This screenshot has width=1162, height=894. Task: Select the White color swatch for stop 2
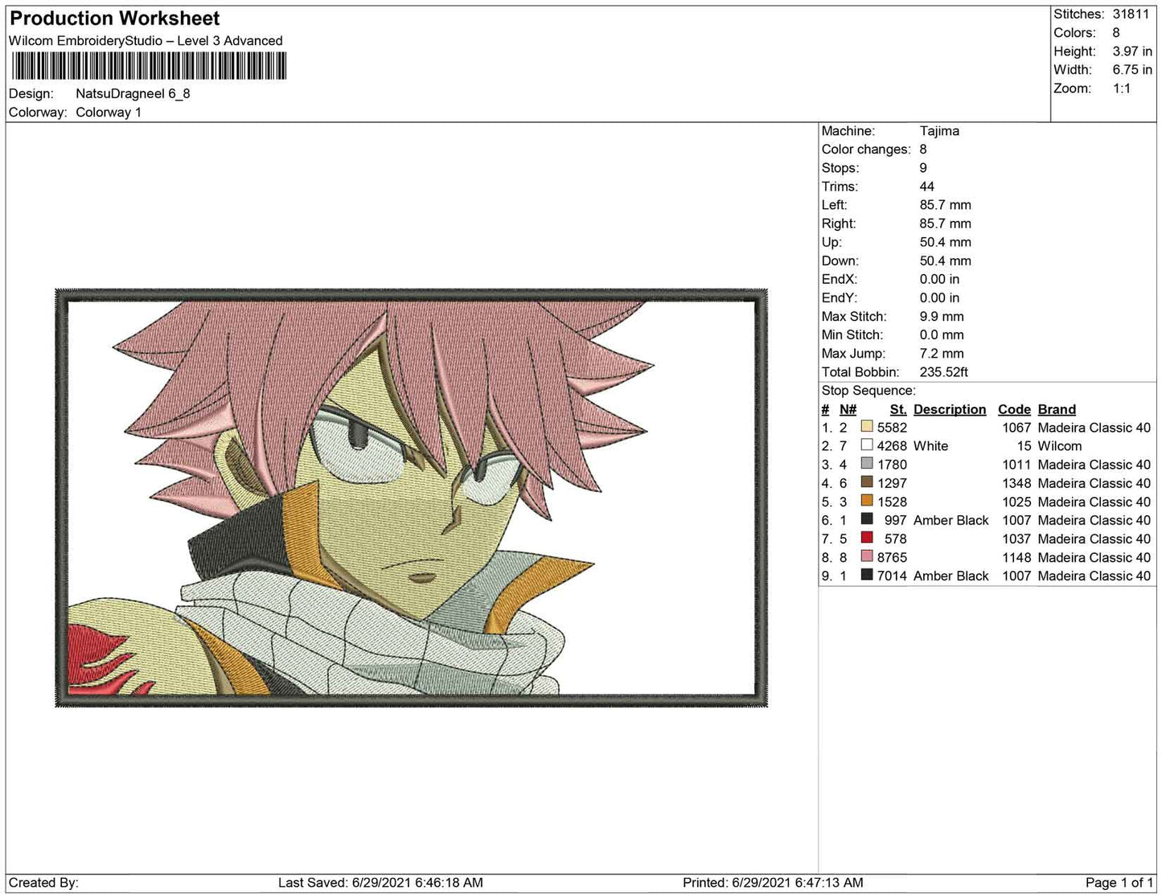click(867, 445)
